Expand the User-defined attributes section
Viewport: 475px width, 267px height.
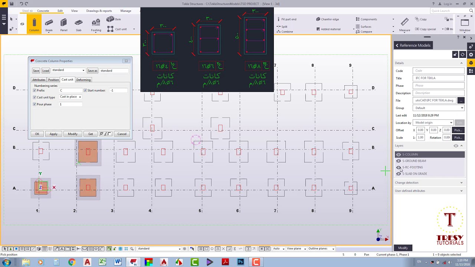point(429,191)
